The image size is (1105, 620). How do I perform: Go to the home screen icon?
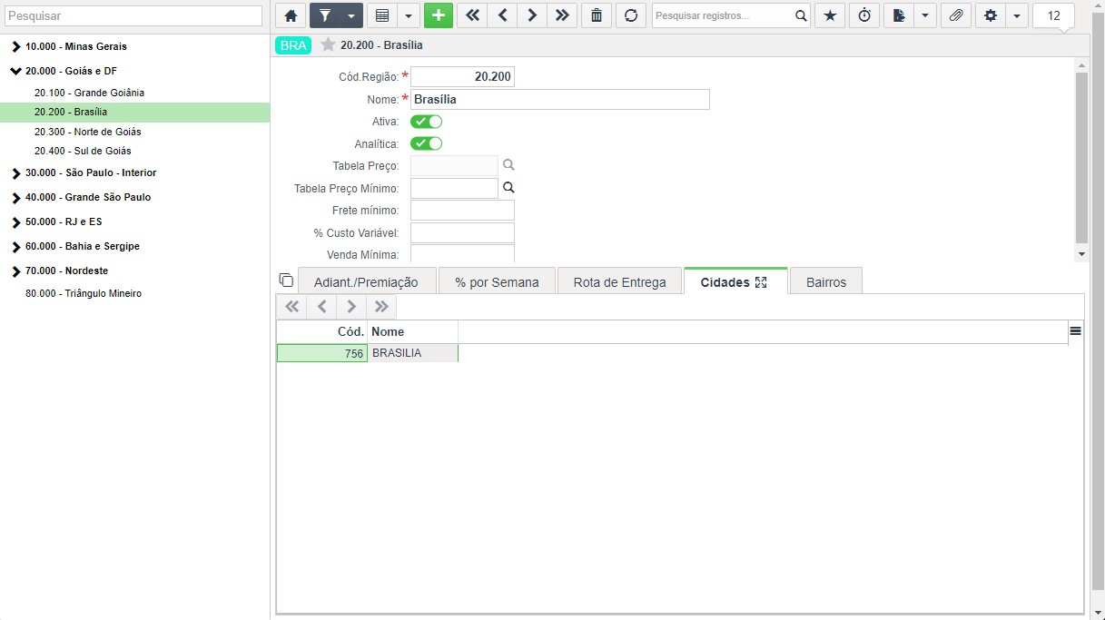[291, 15]
